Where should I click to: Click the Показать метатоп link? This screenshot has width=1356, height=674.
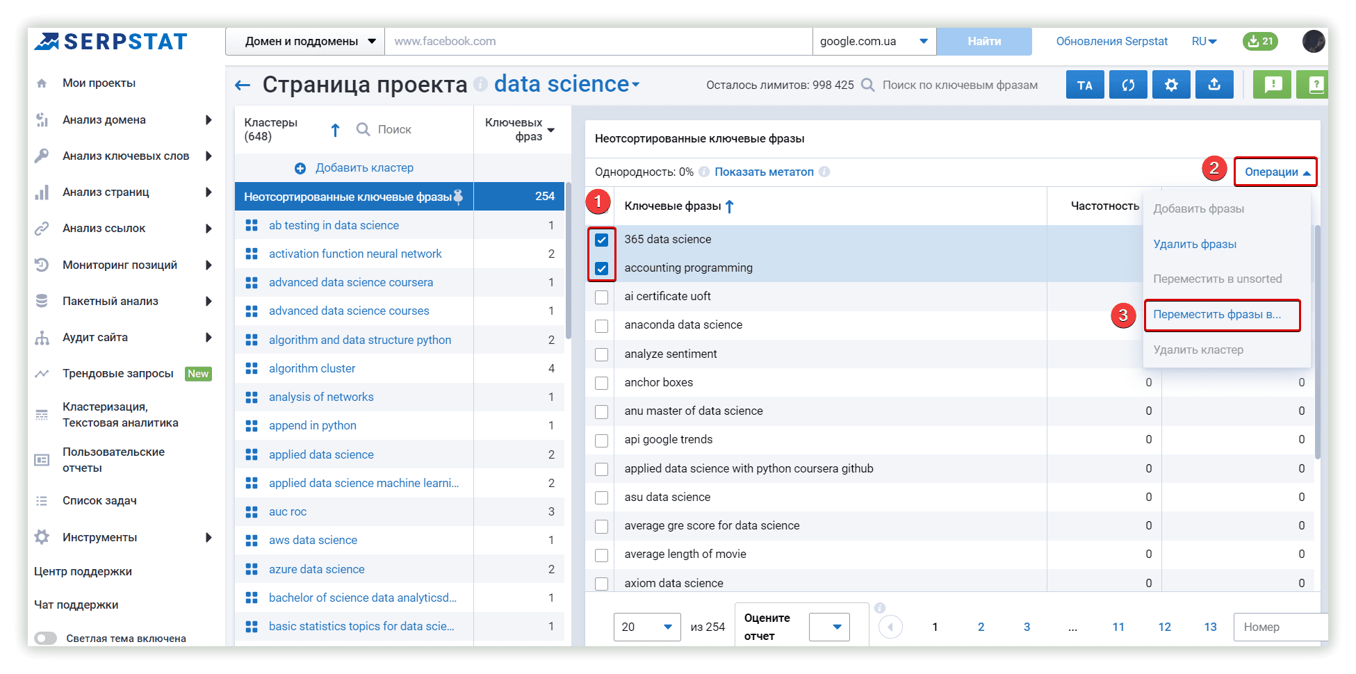[x=764, y=172]
